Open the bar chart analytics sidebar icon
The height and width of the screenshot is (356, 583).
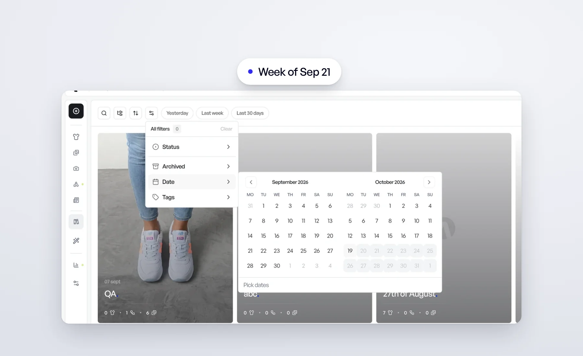click(76, 265)
